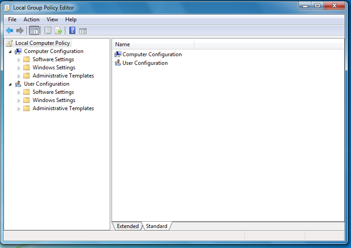Click the grey Forward arrow toolbar button

coord(20,30)
